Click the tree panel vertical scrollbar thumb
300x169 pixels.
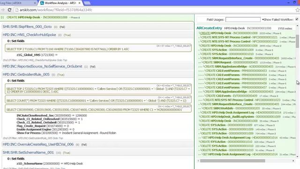pyautogui.click(x=297, y=41)
